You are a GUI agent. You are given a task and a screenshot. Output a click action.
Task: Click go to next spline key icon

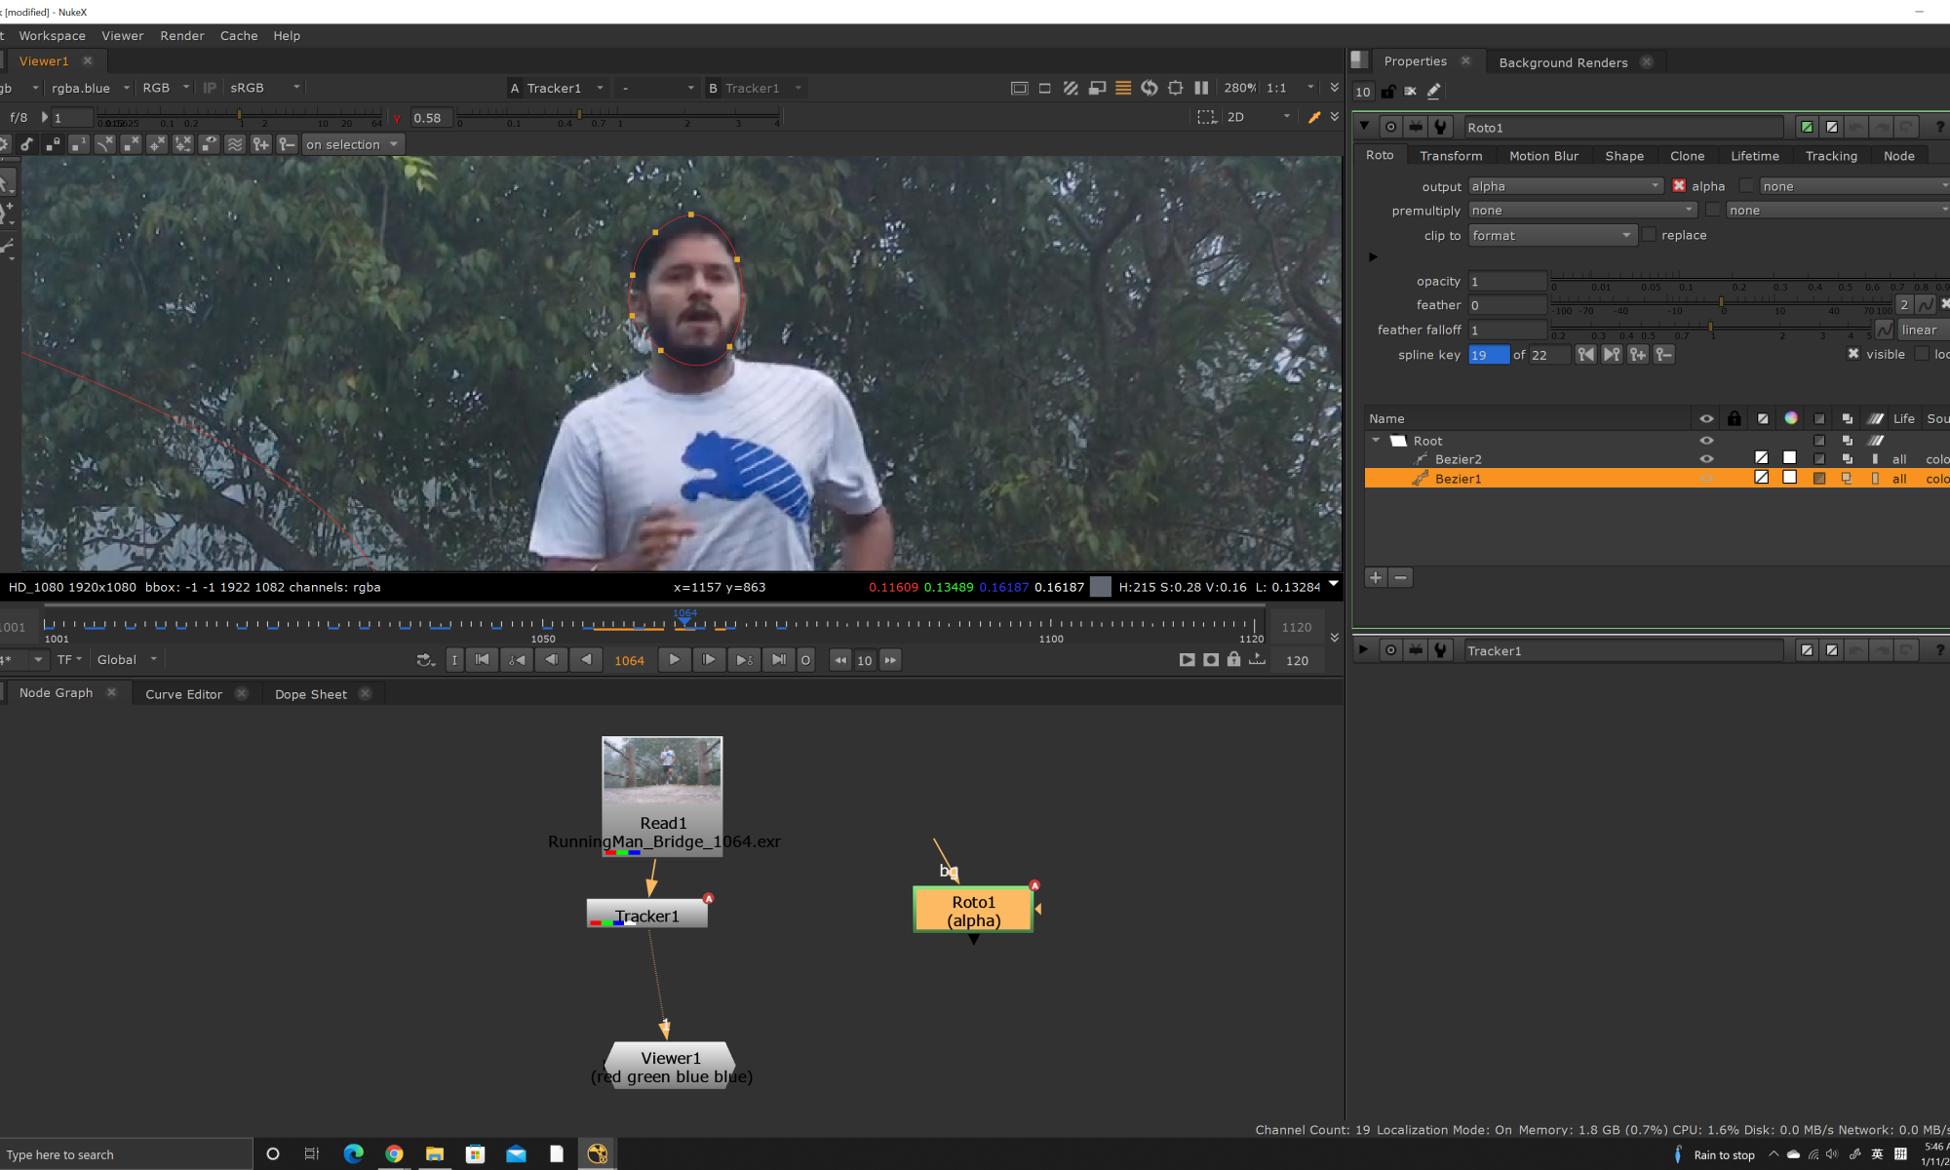click(x=1612, y=355)
